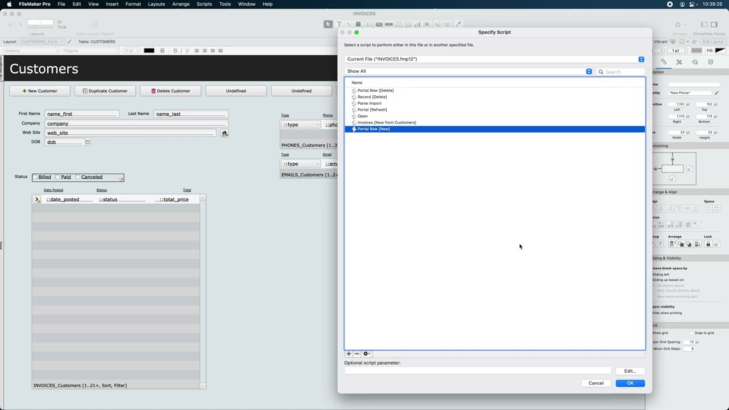Toggle the Canceled status checkbox

tap(78, 177)
